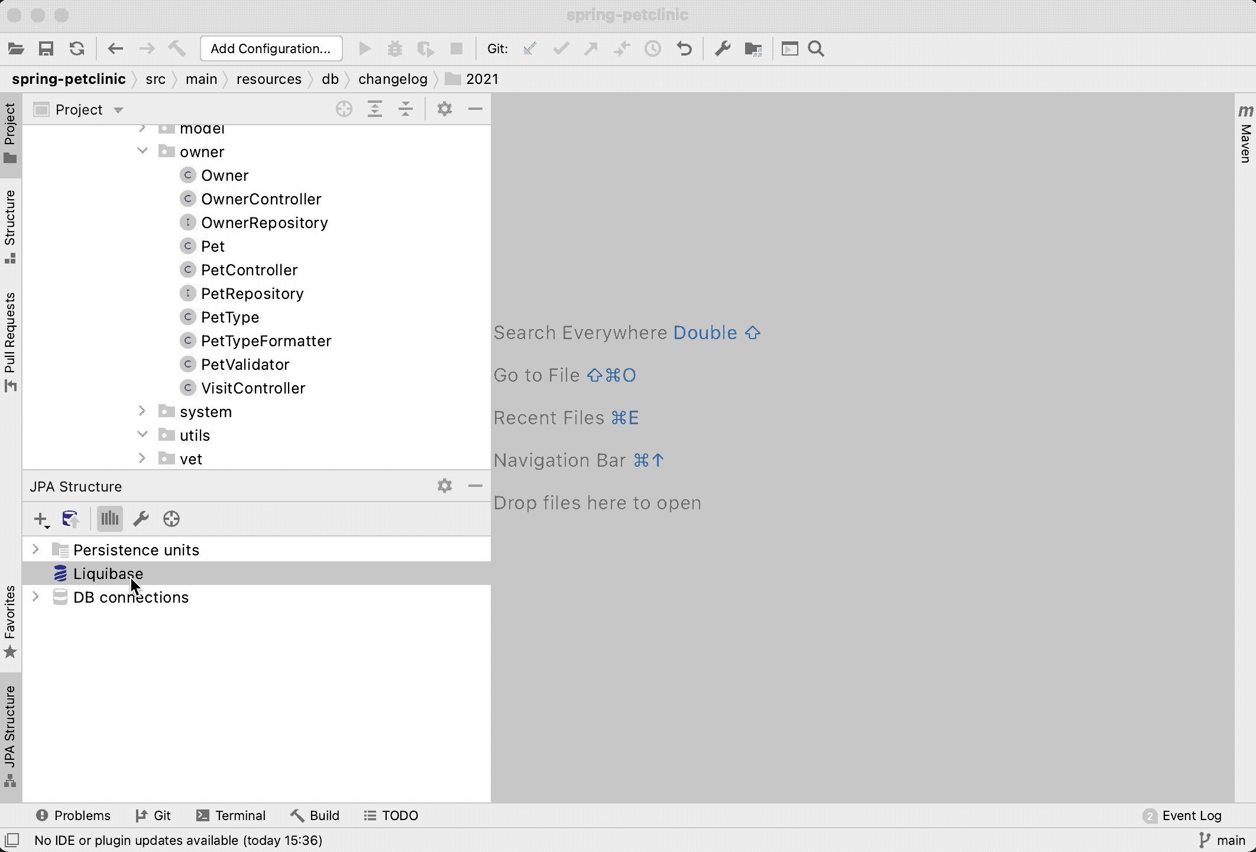Click the Add Configuration button

click(271, 49)
